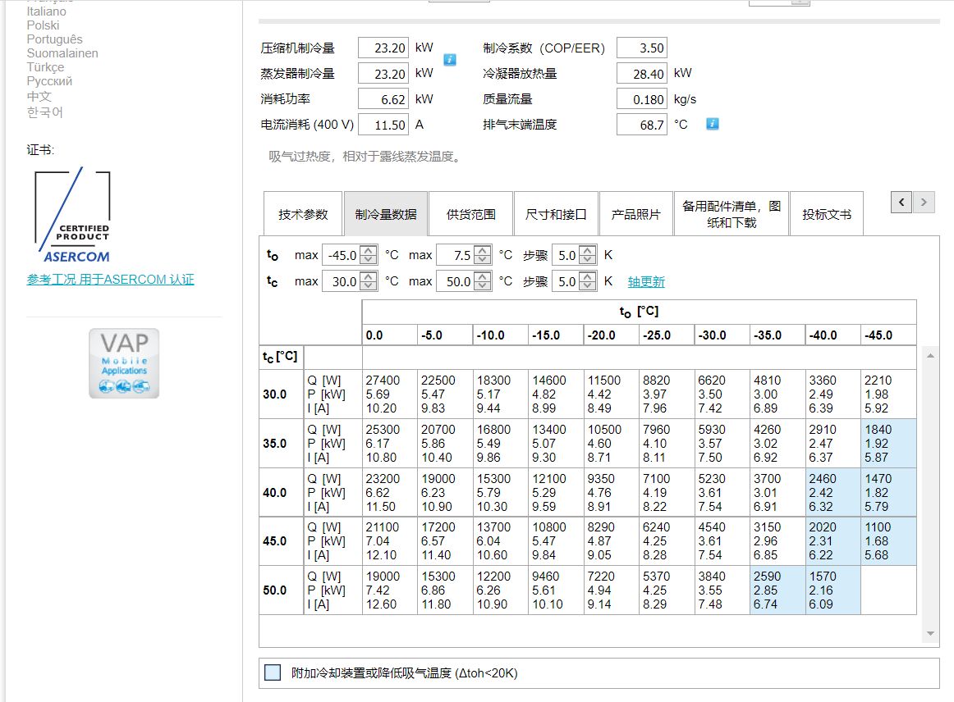Switch language to Italiano

tap(46, 11)
